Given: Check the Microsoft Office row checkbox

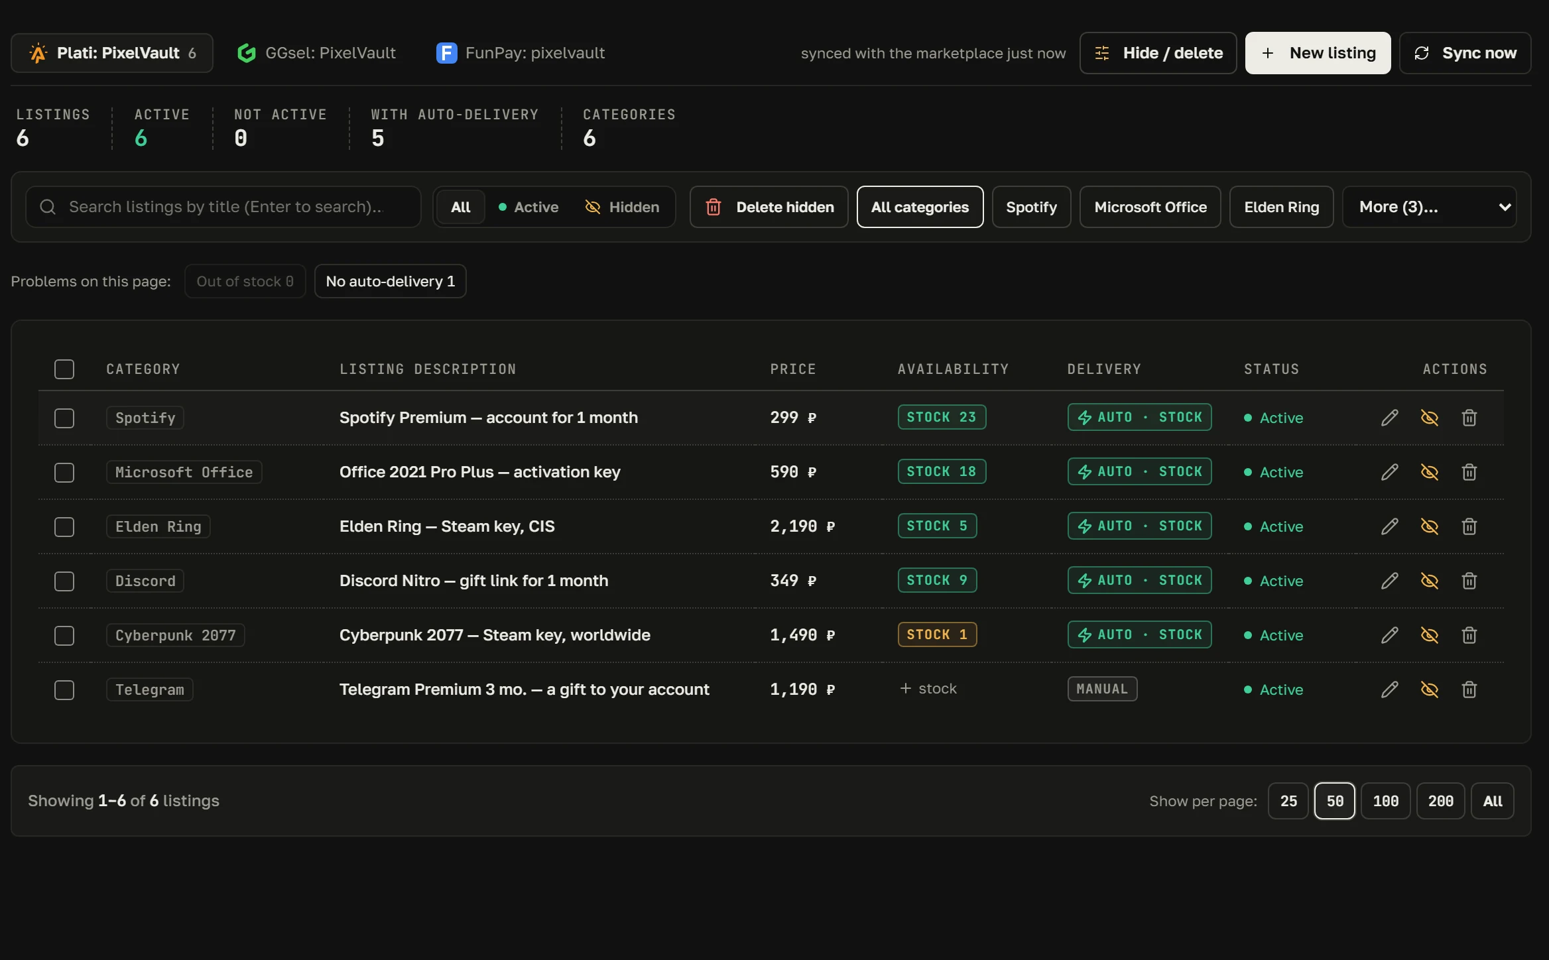Looking at the screenshot, I should (x=64, y=473).
